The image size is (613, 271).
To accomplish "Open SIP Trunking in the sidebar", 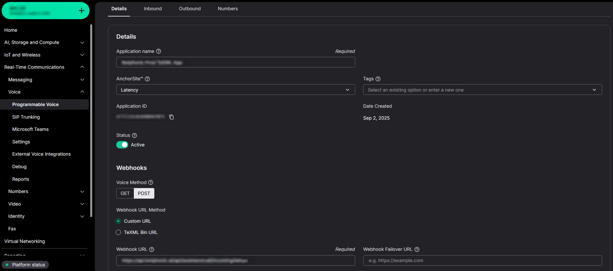I will tap(26, 117).
